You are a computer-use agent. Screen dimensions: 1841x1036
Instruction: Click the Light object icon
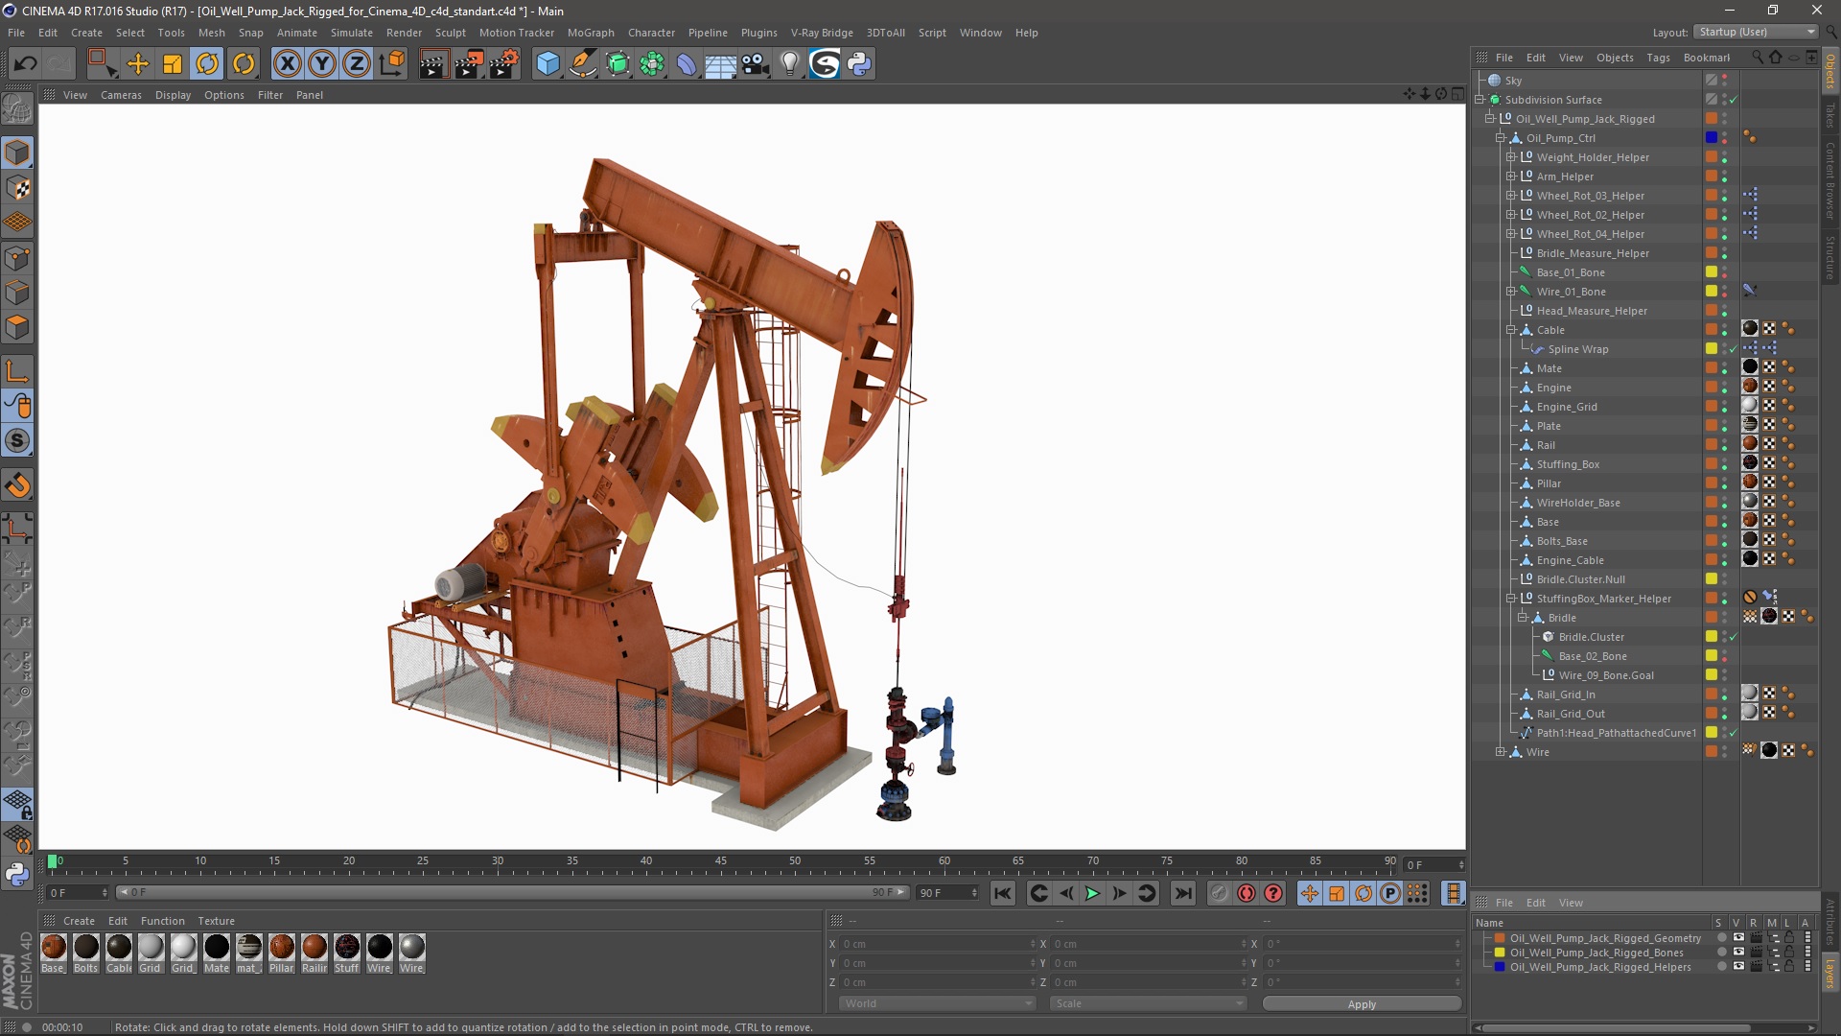click(x=789, y=64)
